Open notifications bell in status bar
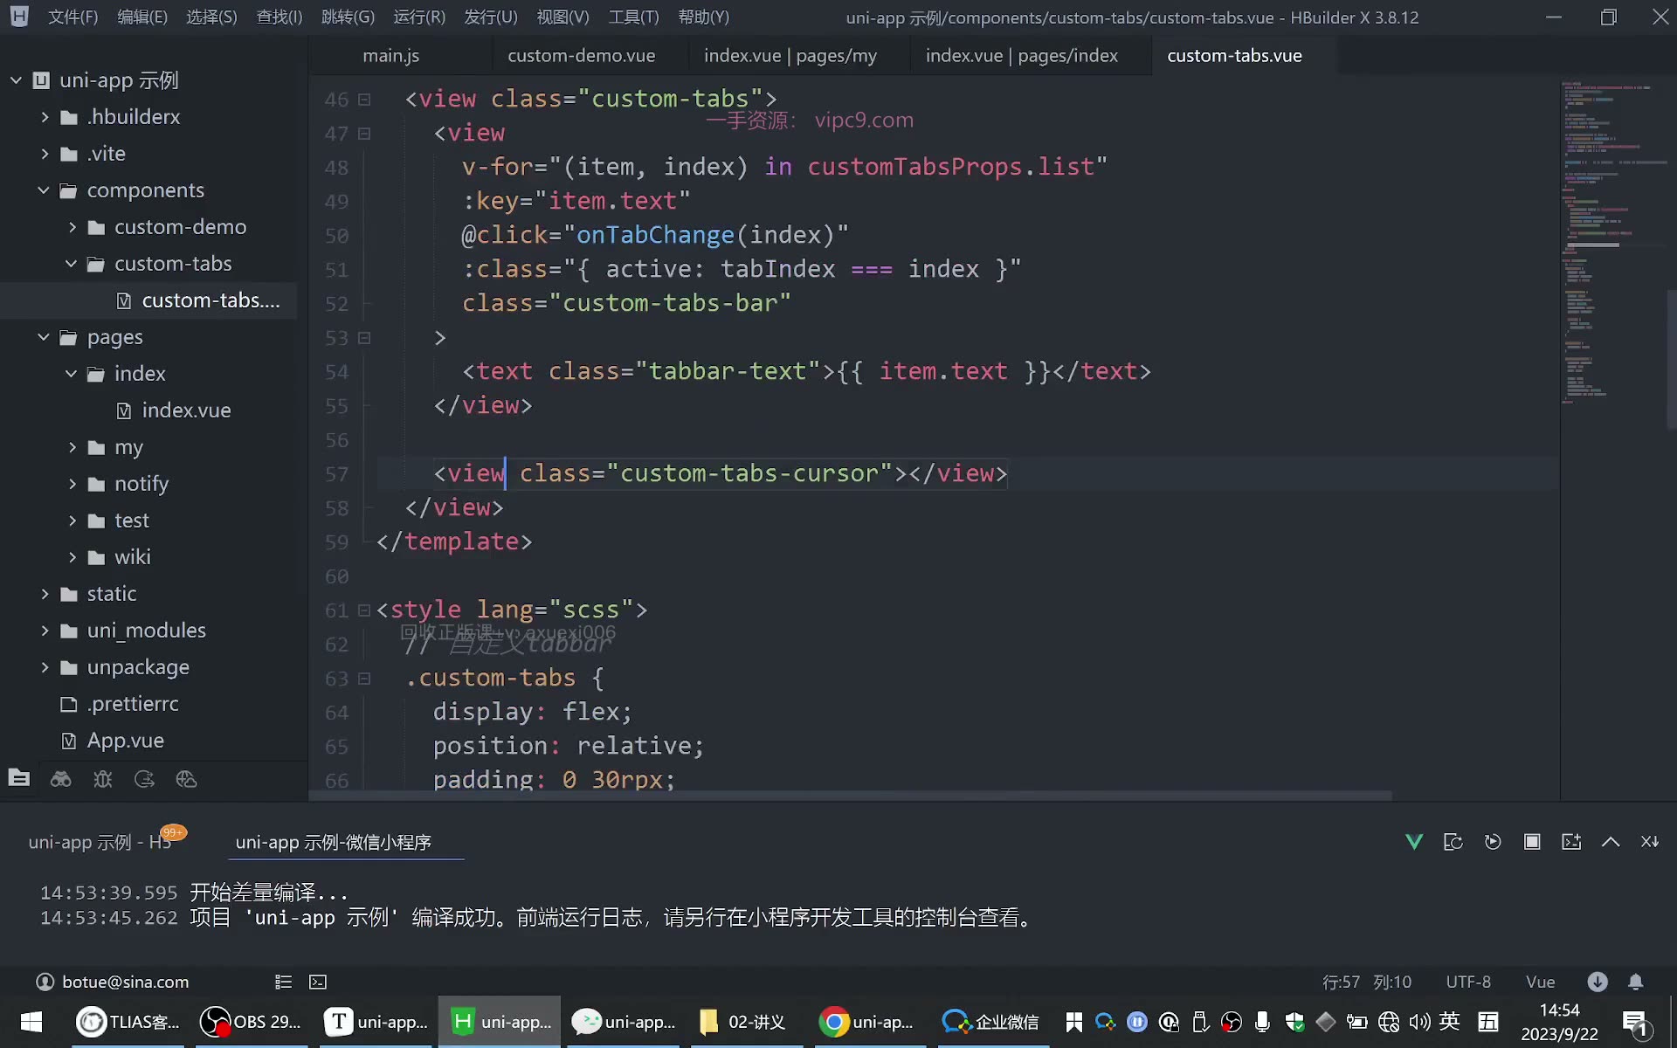1677x1048 pixels. coord(1636,982)
